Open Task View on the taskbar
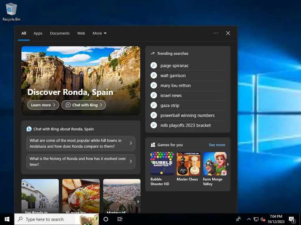301x225 pixels. coord(120,219)
